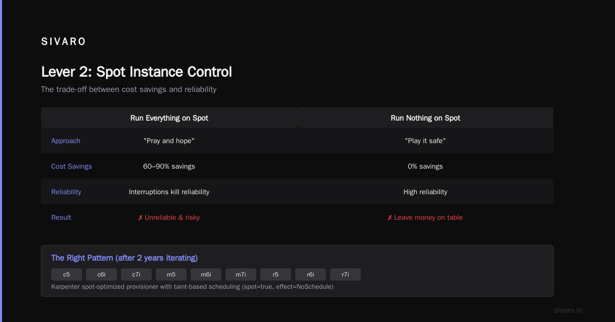
Task: Select the r6i instance chip
Action: [x=311, y=274]
